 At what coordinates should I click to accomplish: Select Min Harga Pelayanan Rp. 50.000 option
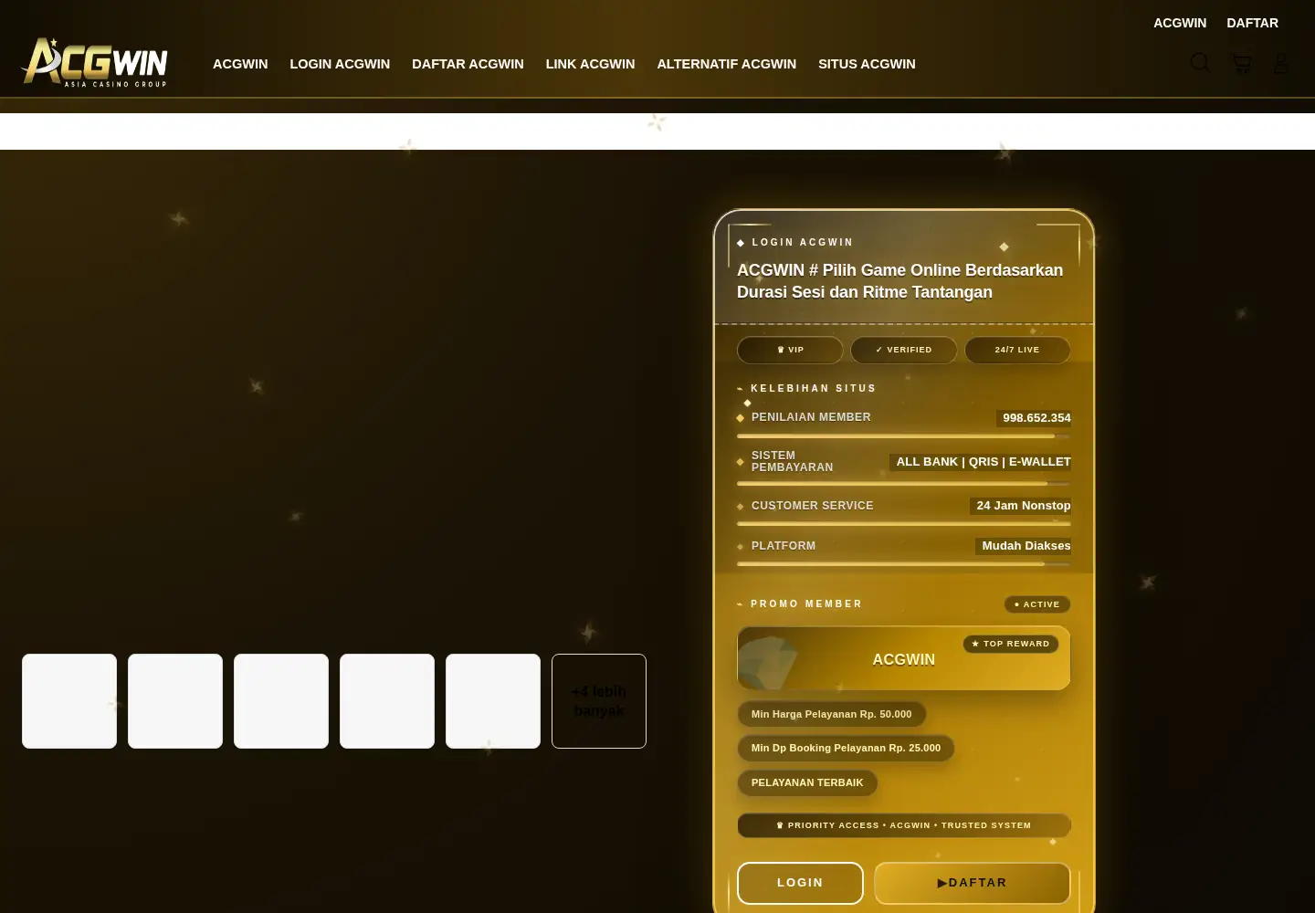[x=831, y=714]
